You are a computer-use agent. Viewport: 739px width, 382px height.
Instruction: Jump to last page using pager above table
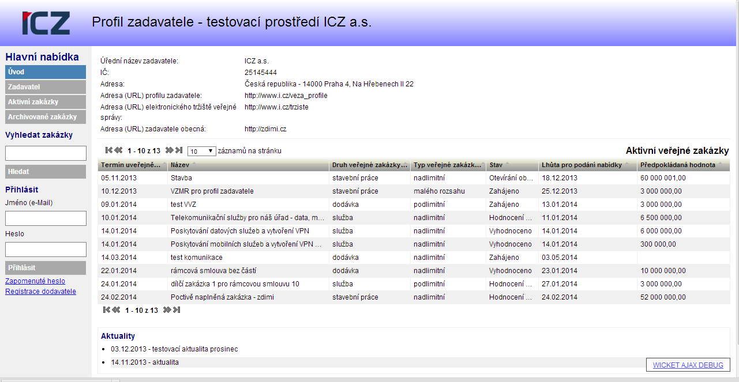pyautogui.click(x=179, y=150)
